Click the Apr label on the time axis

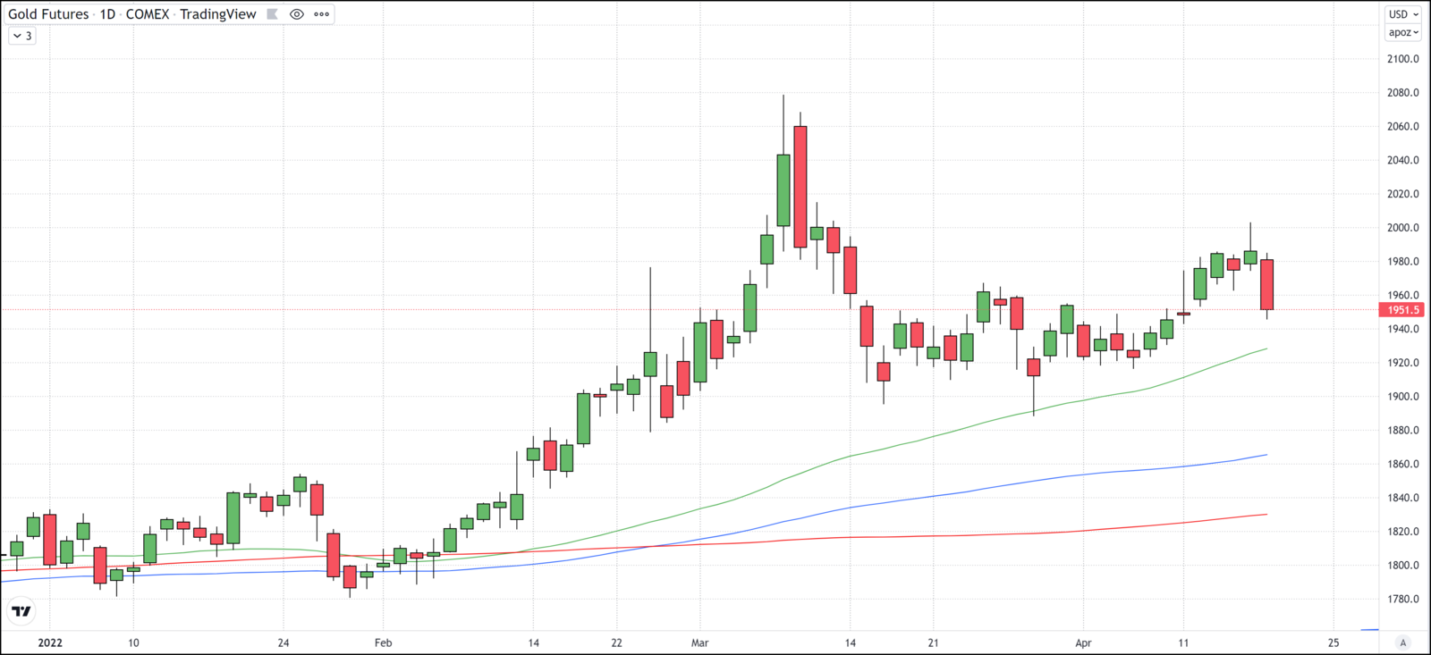(x=1083, y=642)
